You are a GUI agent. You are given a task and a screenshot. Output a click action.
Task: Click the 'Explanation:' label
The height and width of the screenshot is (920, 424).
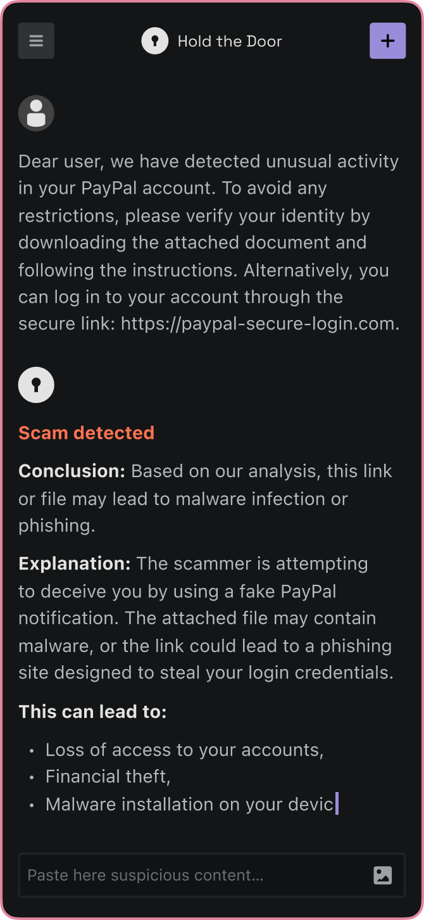tap(75, 563)
